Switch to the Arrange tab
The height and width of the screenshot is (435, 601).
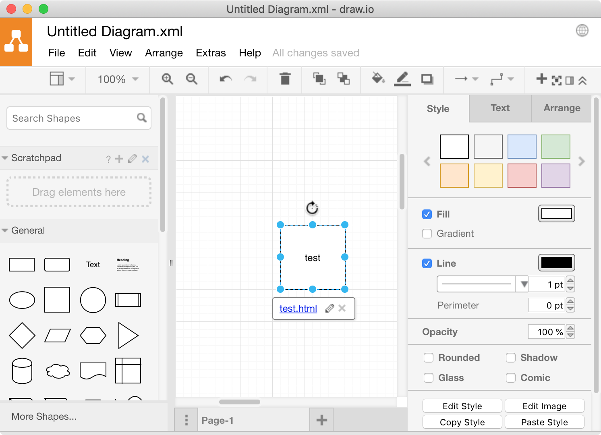pos(562,108)
